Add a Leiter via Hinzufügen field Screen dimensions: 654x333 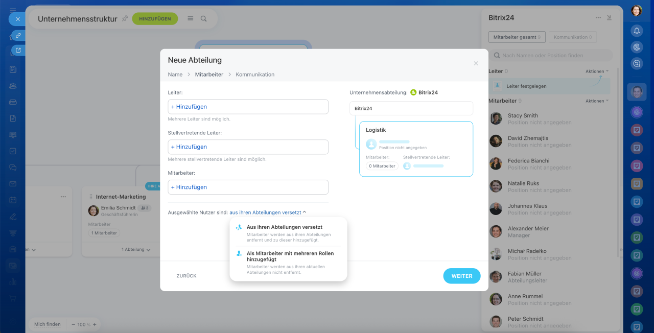click(248, 107)
